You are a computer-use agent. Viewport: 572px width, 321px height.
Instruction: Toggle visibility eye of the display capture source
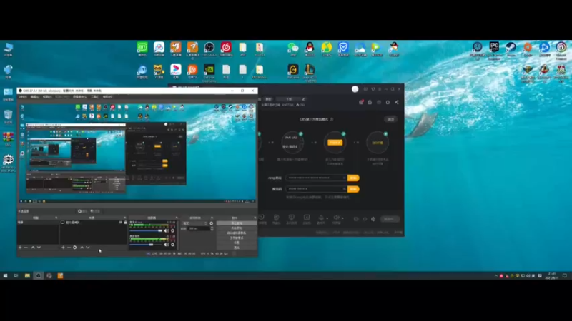click(x=120, y=222)
